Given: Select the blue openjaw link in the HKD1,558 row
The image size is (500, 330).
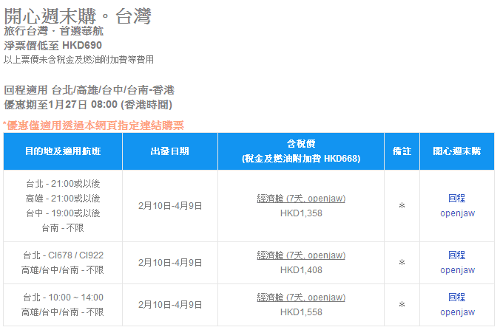Looking at the screenshot, I should (x=456, y=312).
